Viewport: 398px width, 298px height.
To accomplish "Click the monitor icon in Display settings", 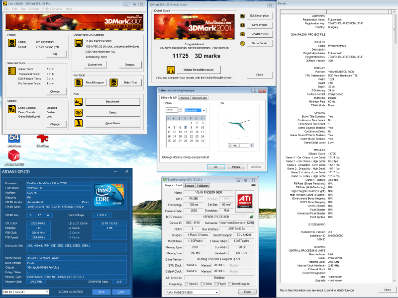I will pos(79,43).
